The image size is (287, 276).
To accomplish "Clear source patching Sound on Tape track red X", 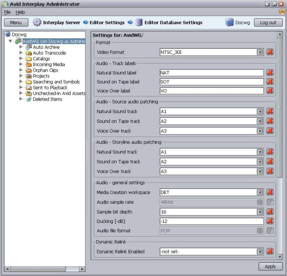I will coord(270,121).
